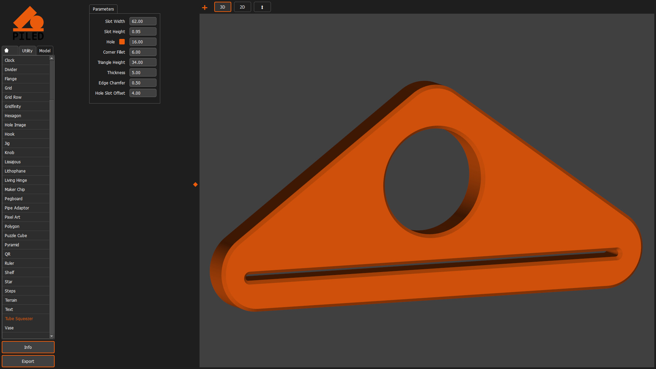Enable the 3D view mode
The width and height of the screenshot is (656, 369).
point(222,7)
